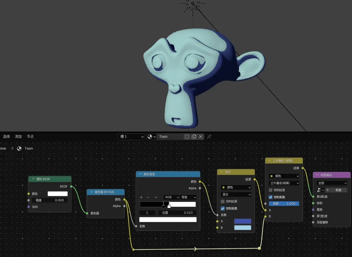Click 深度偏移 gray input socket

coord(313,222)
